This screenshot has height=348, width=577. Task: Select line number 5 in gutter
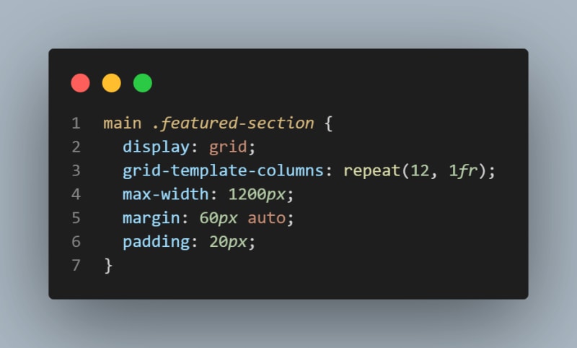pyautogui.click(x=76, y=217)
